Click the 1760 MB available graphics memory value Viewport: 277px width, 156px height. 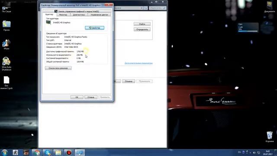point(80,52)
